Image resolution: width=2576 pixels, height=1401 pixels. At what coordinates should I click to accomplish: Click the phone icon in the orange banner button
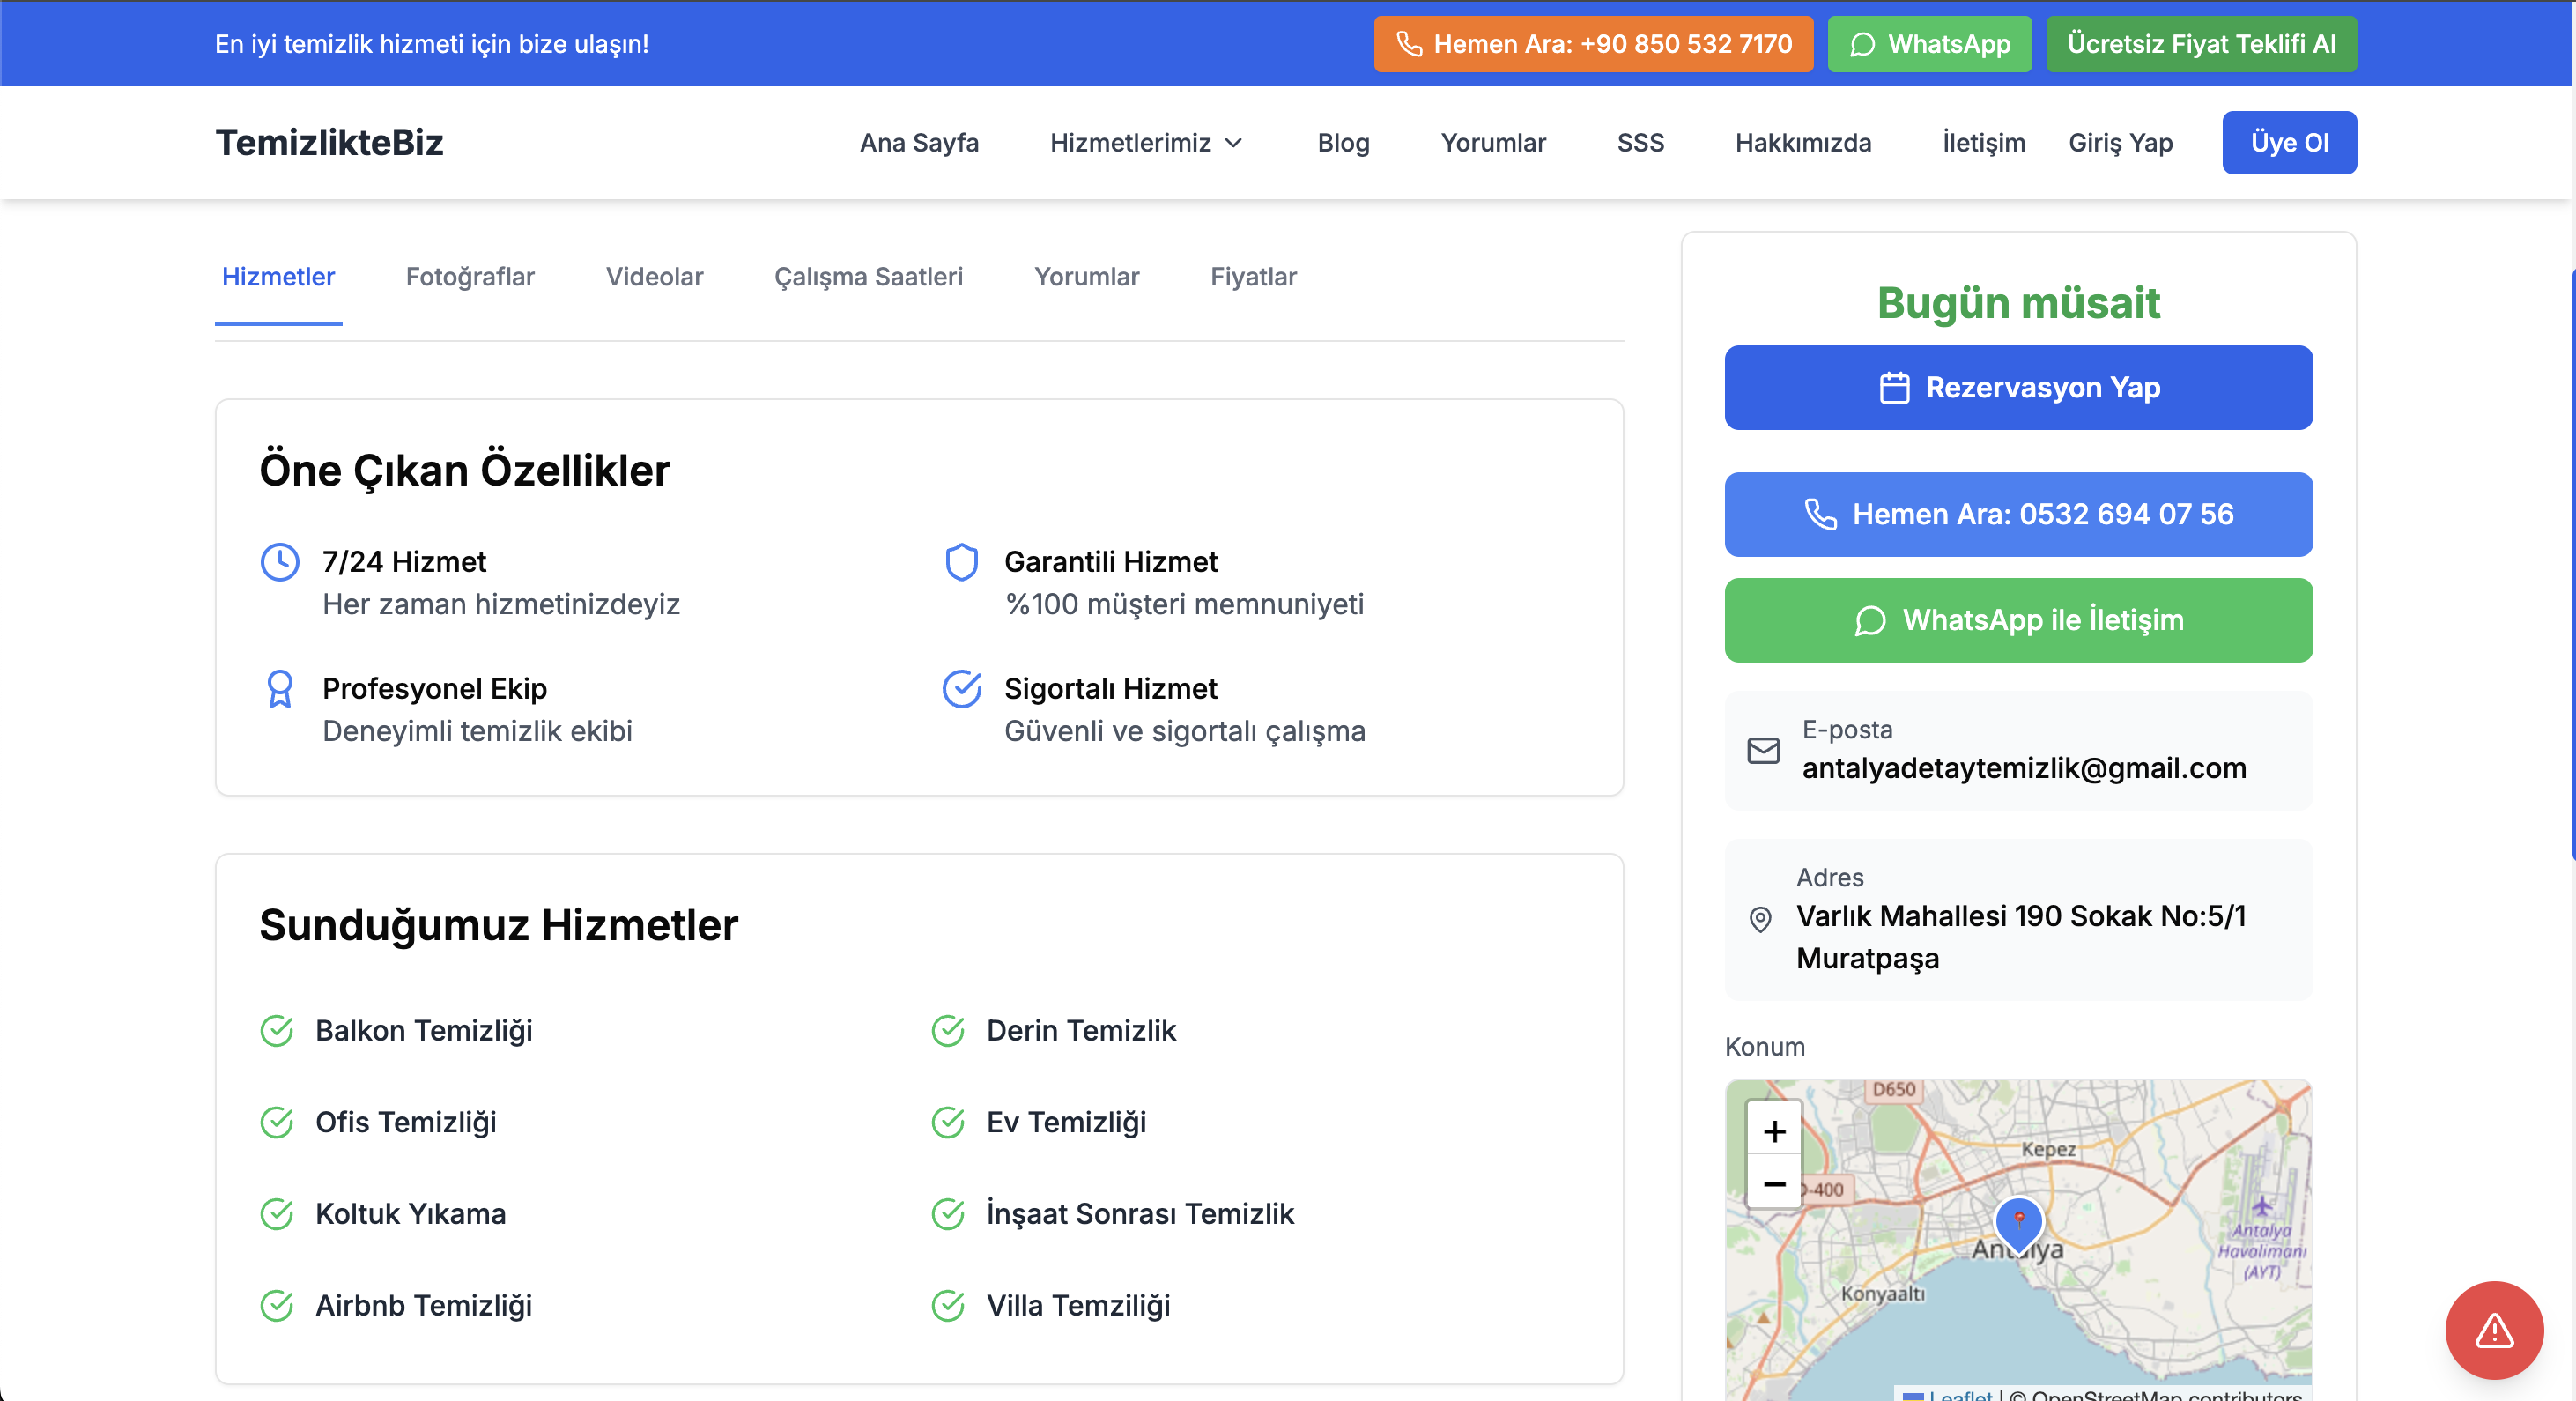[x=1409, y=44]
